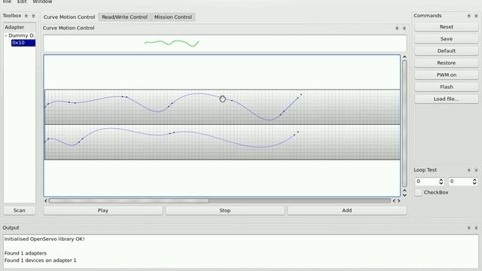Float the Loop Test panel
The image size is (482, 271).
pyautogui.click(x=468, y=170)
